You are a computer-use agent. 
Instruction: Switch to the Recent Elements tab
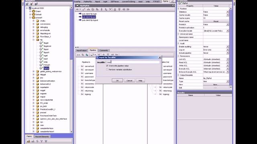tap(42, 137)
